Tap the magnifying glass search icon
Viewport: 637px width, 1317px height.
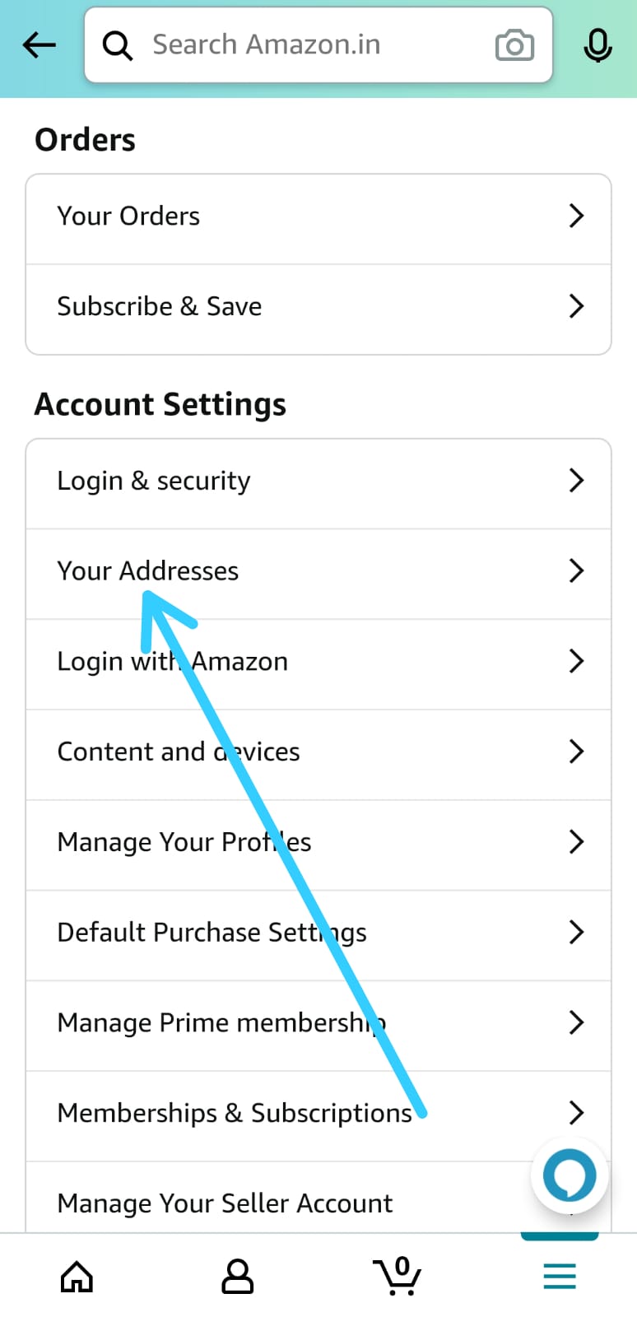tap(117, 45)
